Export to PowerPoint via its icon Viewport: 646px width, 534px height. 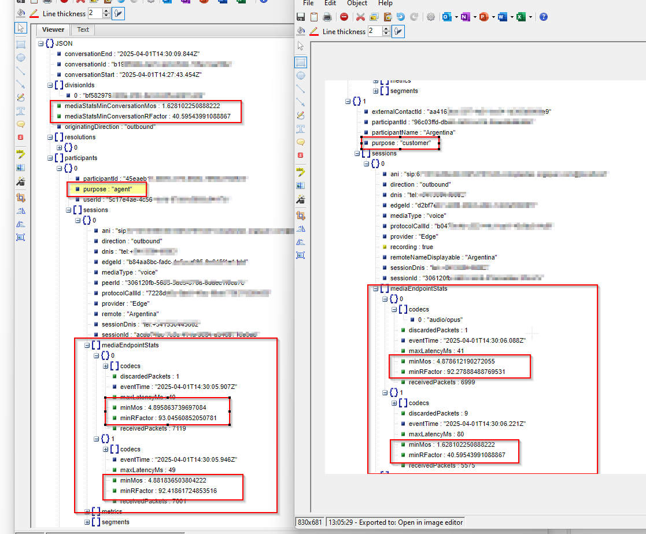click(x=483, y=17)
